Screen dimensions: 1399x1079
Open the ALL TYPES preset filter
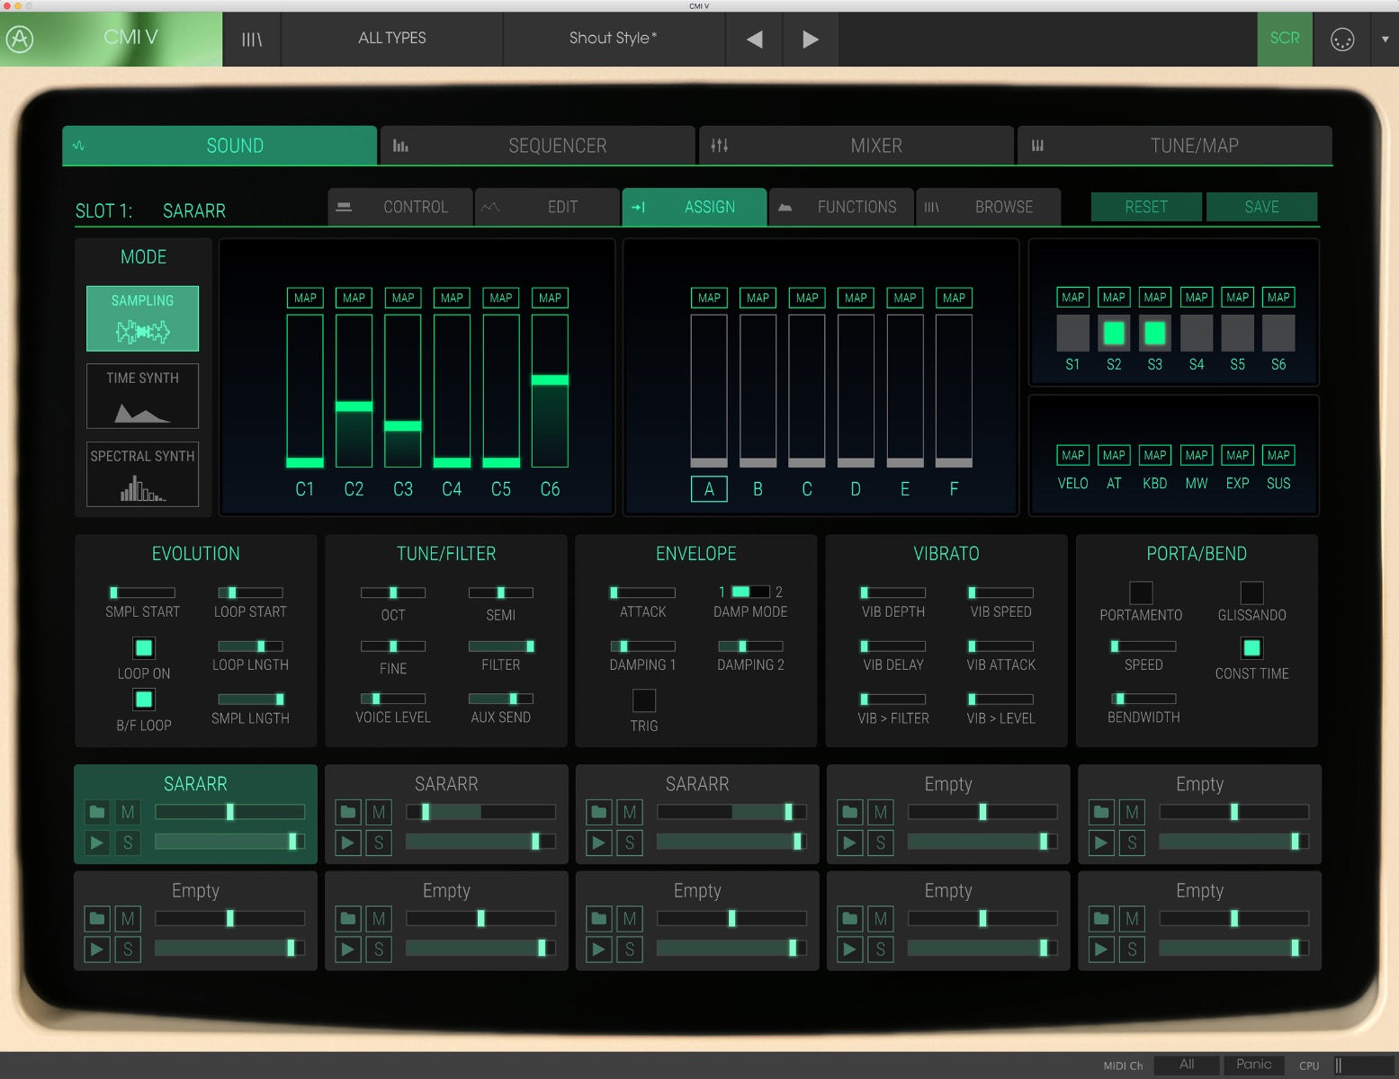pyautogui.click(x=392, y=39)
